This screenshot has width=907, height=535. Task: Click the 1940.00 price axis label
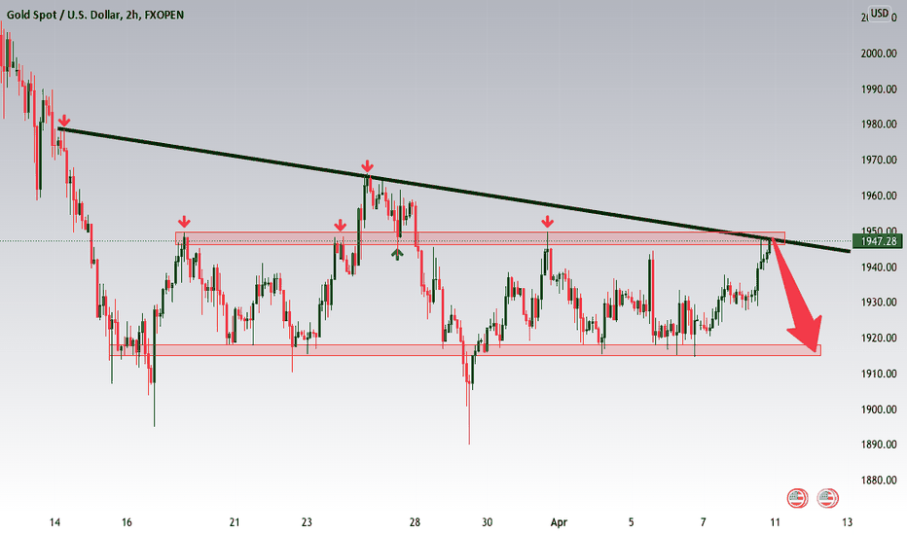[879, 267]
